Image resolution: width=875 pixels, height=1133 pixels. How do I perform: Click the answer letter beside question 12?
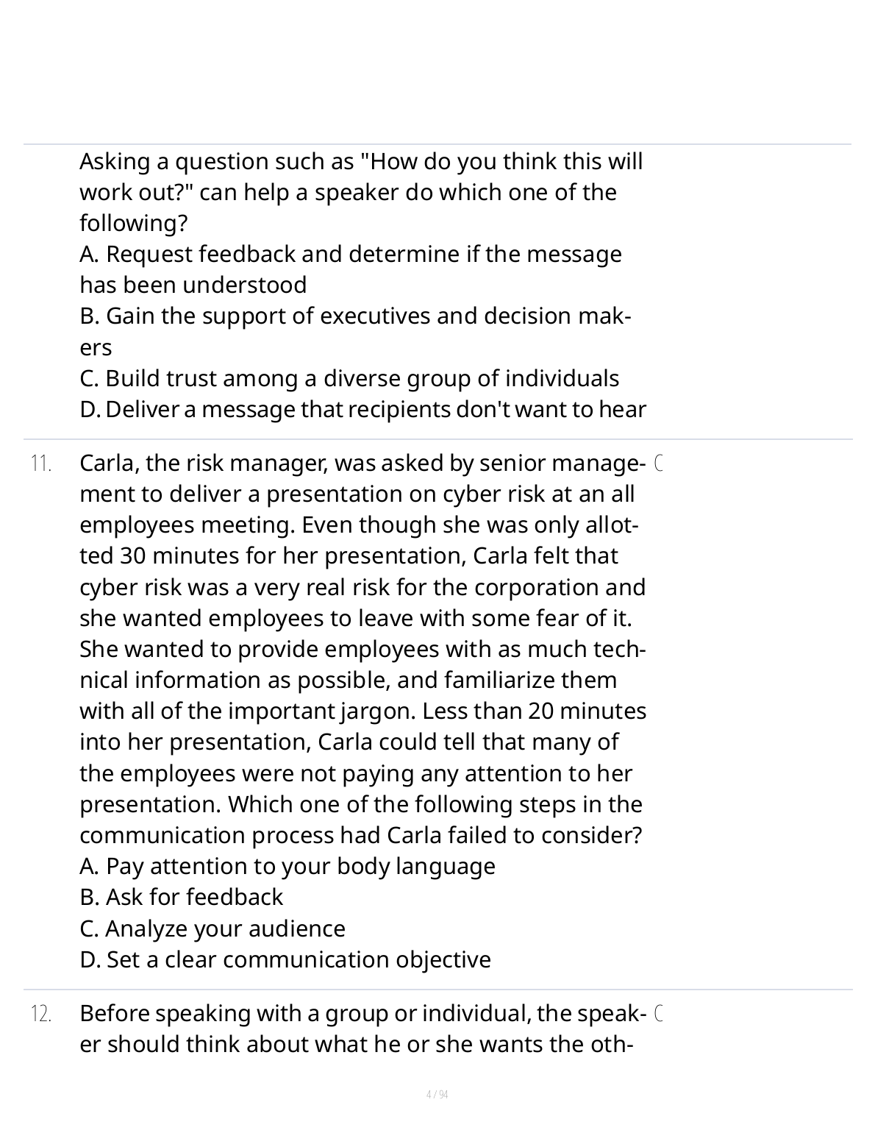659,1014
